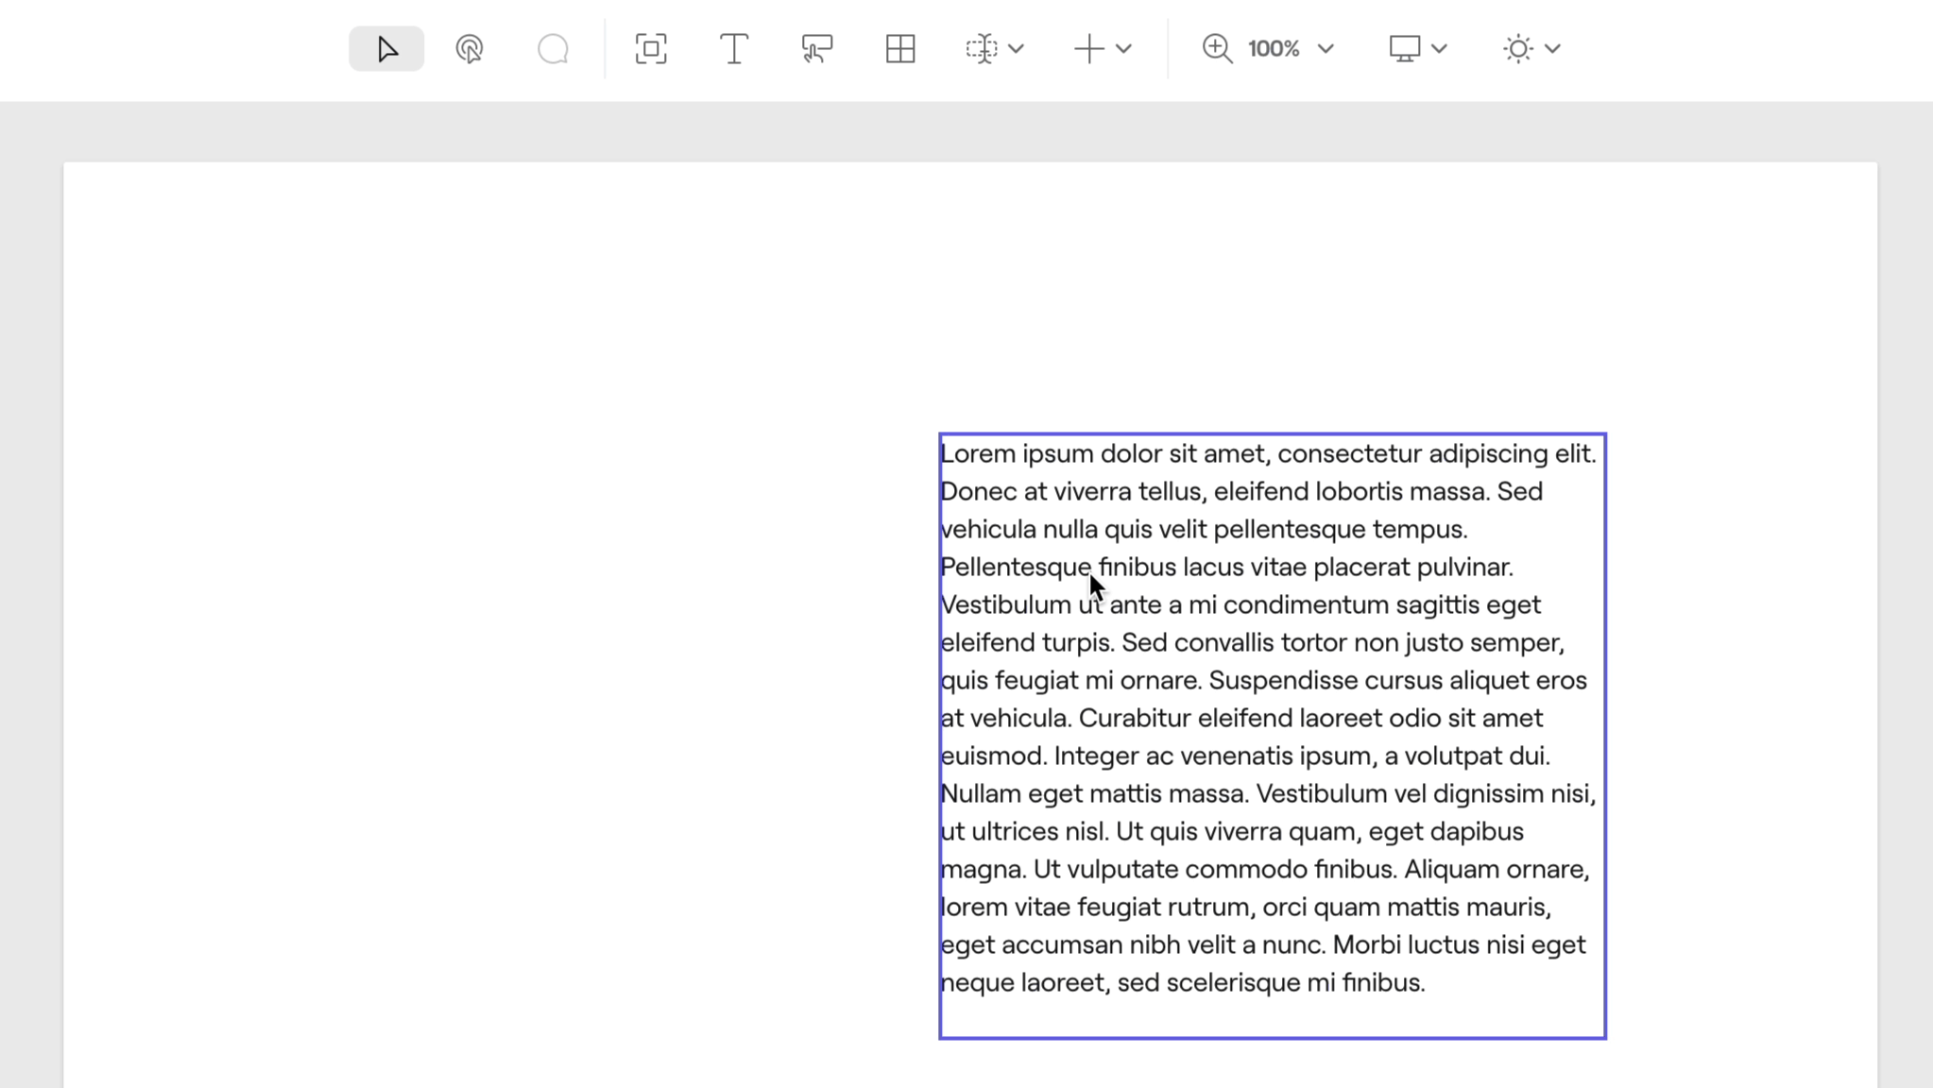The image size is (1933, 1088).
Task: Activate the interaction click-cursor tool
Action: coord(470,49)
